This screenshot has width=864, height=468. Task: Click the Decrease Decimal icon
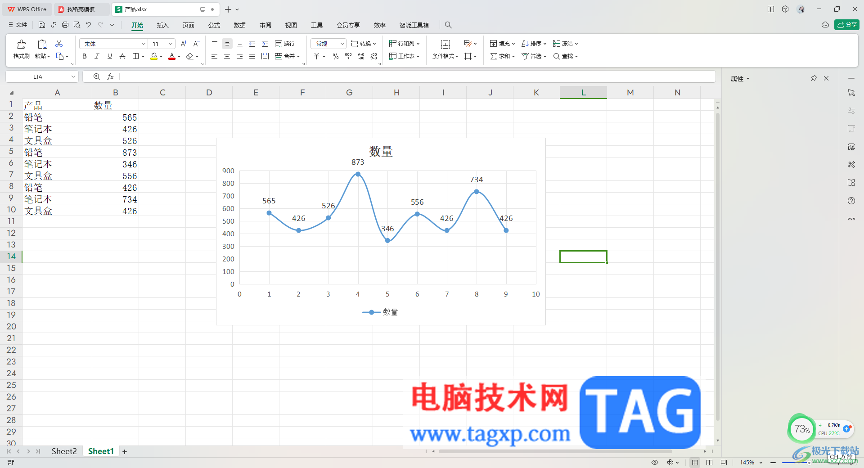coord(373,56)
